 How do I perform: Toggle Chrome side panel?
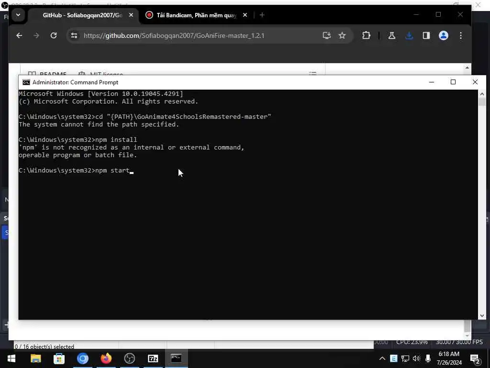pos(426,35)
